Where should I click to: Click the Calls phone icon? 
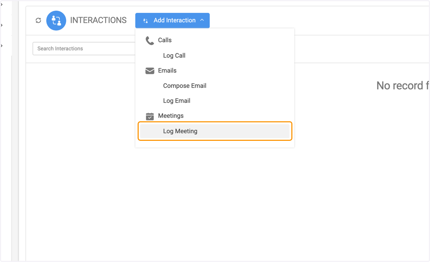[150, 40]
